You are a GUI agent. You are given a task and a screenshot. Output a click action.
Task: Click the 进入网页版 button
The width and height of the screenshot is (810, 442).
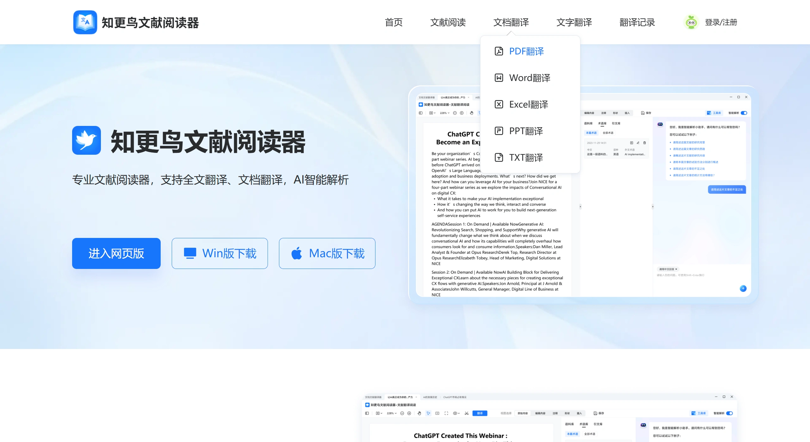click(116, 253)
